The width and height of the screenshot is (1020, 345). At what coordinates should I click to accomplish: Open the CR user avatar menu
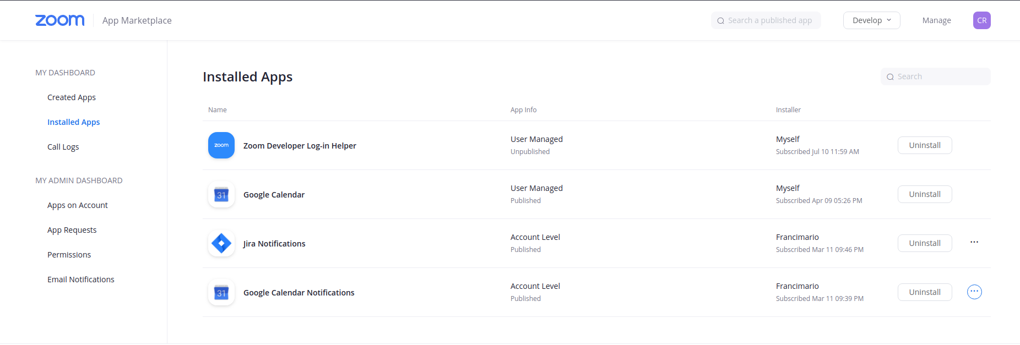point(981,20)
